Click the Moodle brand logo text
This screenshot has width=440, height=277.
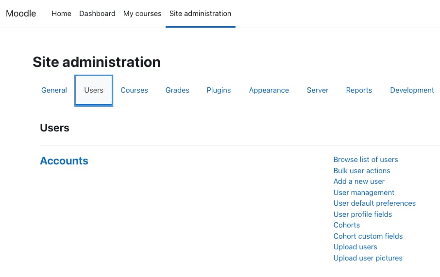[x=21, y=14]
